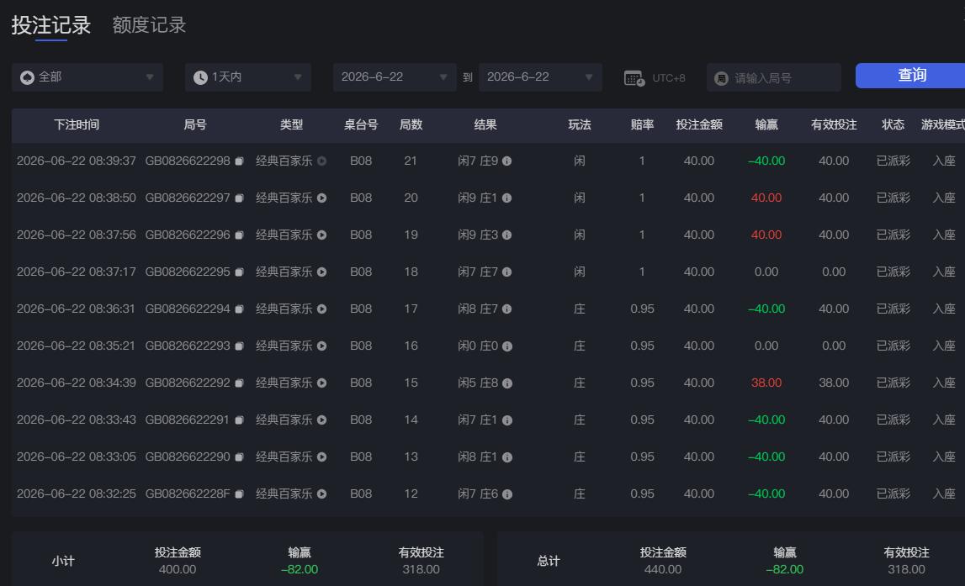
Task: Show result details for 闲5 庄8
Action: pyautogui.click(x=507, y=383)
